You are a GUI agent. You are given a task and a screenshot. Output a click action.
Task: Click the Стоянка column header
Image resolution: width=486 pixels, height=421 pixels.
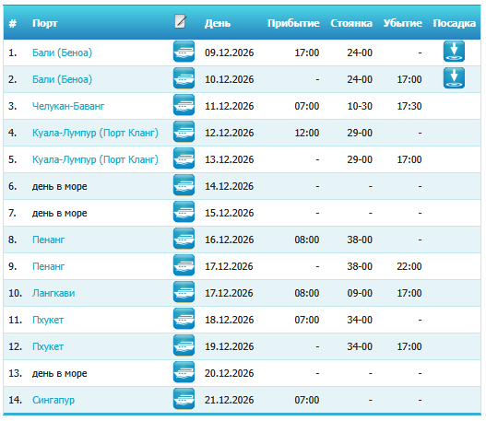[x=351, y=23]
